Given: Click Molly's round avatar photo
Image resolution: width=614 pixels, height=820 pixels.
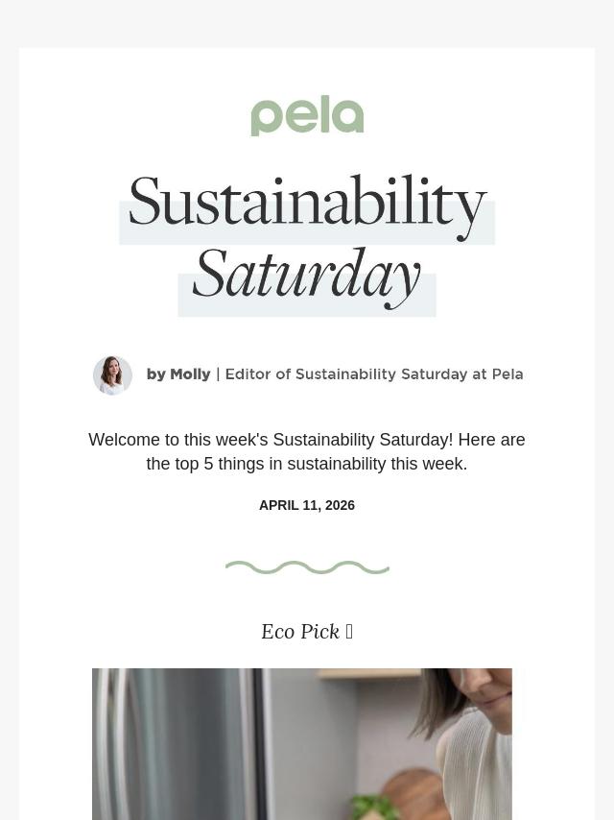Looking at the screenshot, I should [112, 375].
